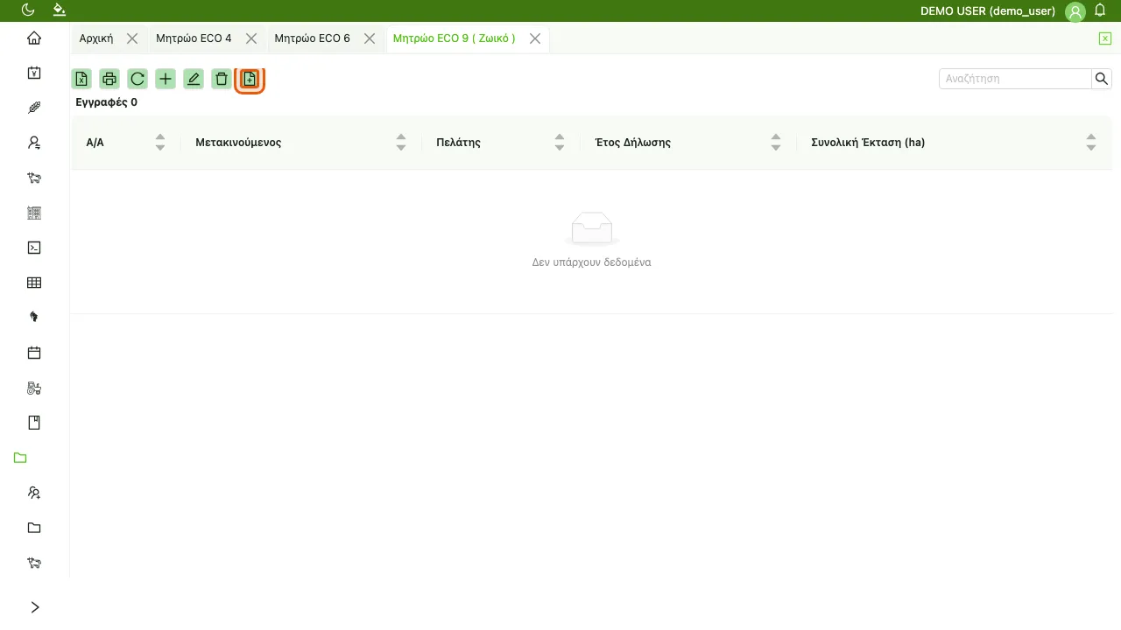Switch to the Μητρώο ECO 4 tab

pyautogui.click(x=194, y=38)
